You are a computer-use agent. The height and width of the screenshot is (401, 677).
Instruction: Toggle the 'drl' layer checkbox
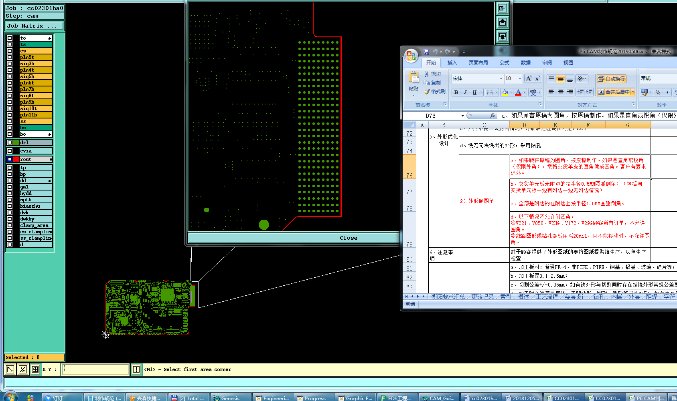(10, 142)
